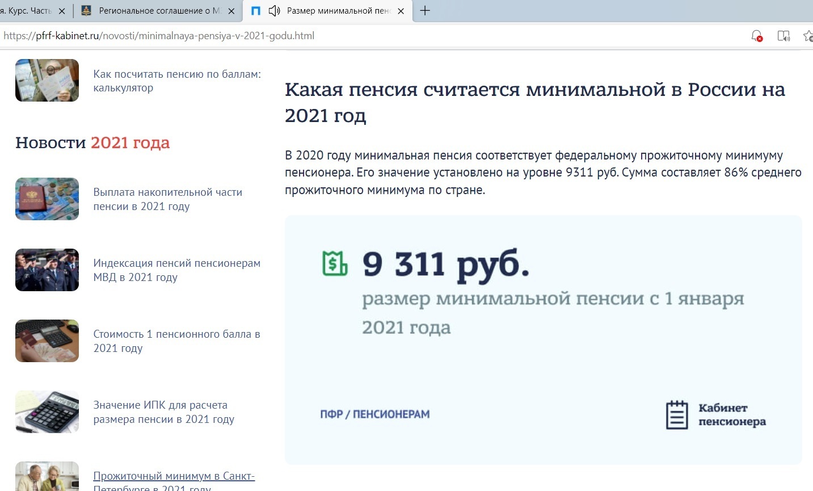Switch to the 'Курс. Часть' tab
813x491 pixels.
point(28,11)
